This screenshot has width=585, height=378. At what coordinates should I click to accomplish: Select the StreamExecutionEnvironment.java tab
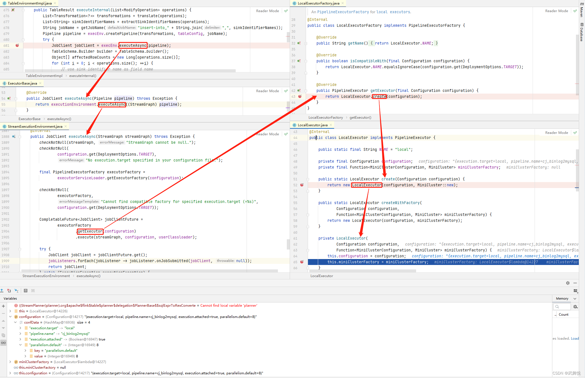coord(35,127)
